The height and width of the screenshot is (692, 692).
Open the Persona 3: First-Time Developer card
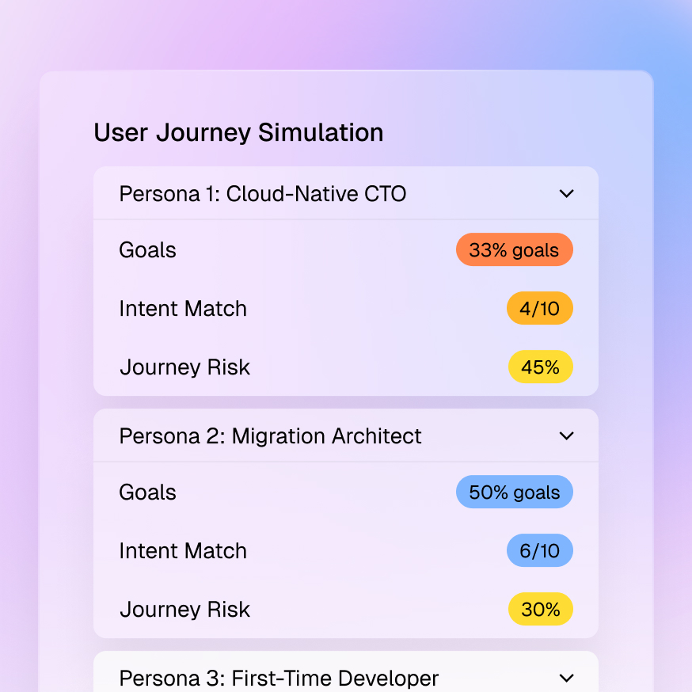pyautogui.click(x=278, y=679)
